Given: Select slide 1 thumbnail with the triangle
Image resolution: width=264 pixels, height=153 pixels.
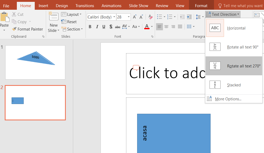Looking at the screenshot, I should click(x=35, y=62).
